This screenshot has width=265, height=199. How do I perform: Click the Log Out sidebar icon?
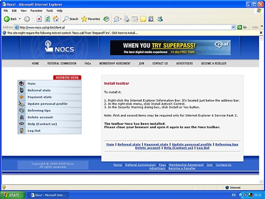click(21, 131)
